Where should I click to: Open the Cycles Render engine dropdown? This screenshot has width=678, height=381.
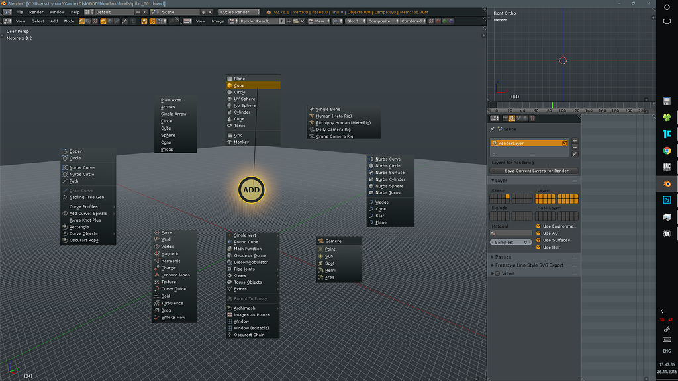click(x=240, y=12)
